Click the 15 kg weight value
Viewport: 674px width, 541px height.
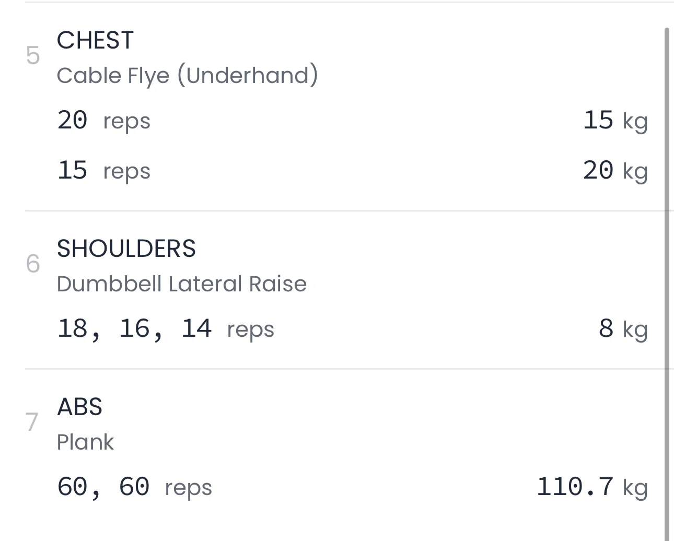tap(614, 121)
